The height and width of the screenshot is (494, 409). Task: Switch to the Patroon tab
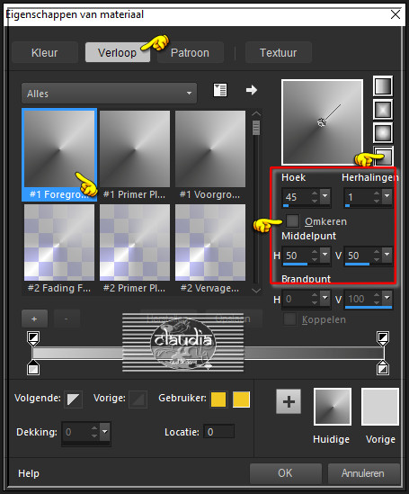click(x=190, y=52)
